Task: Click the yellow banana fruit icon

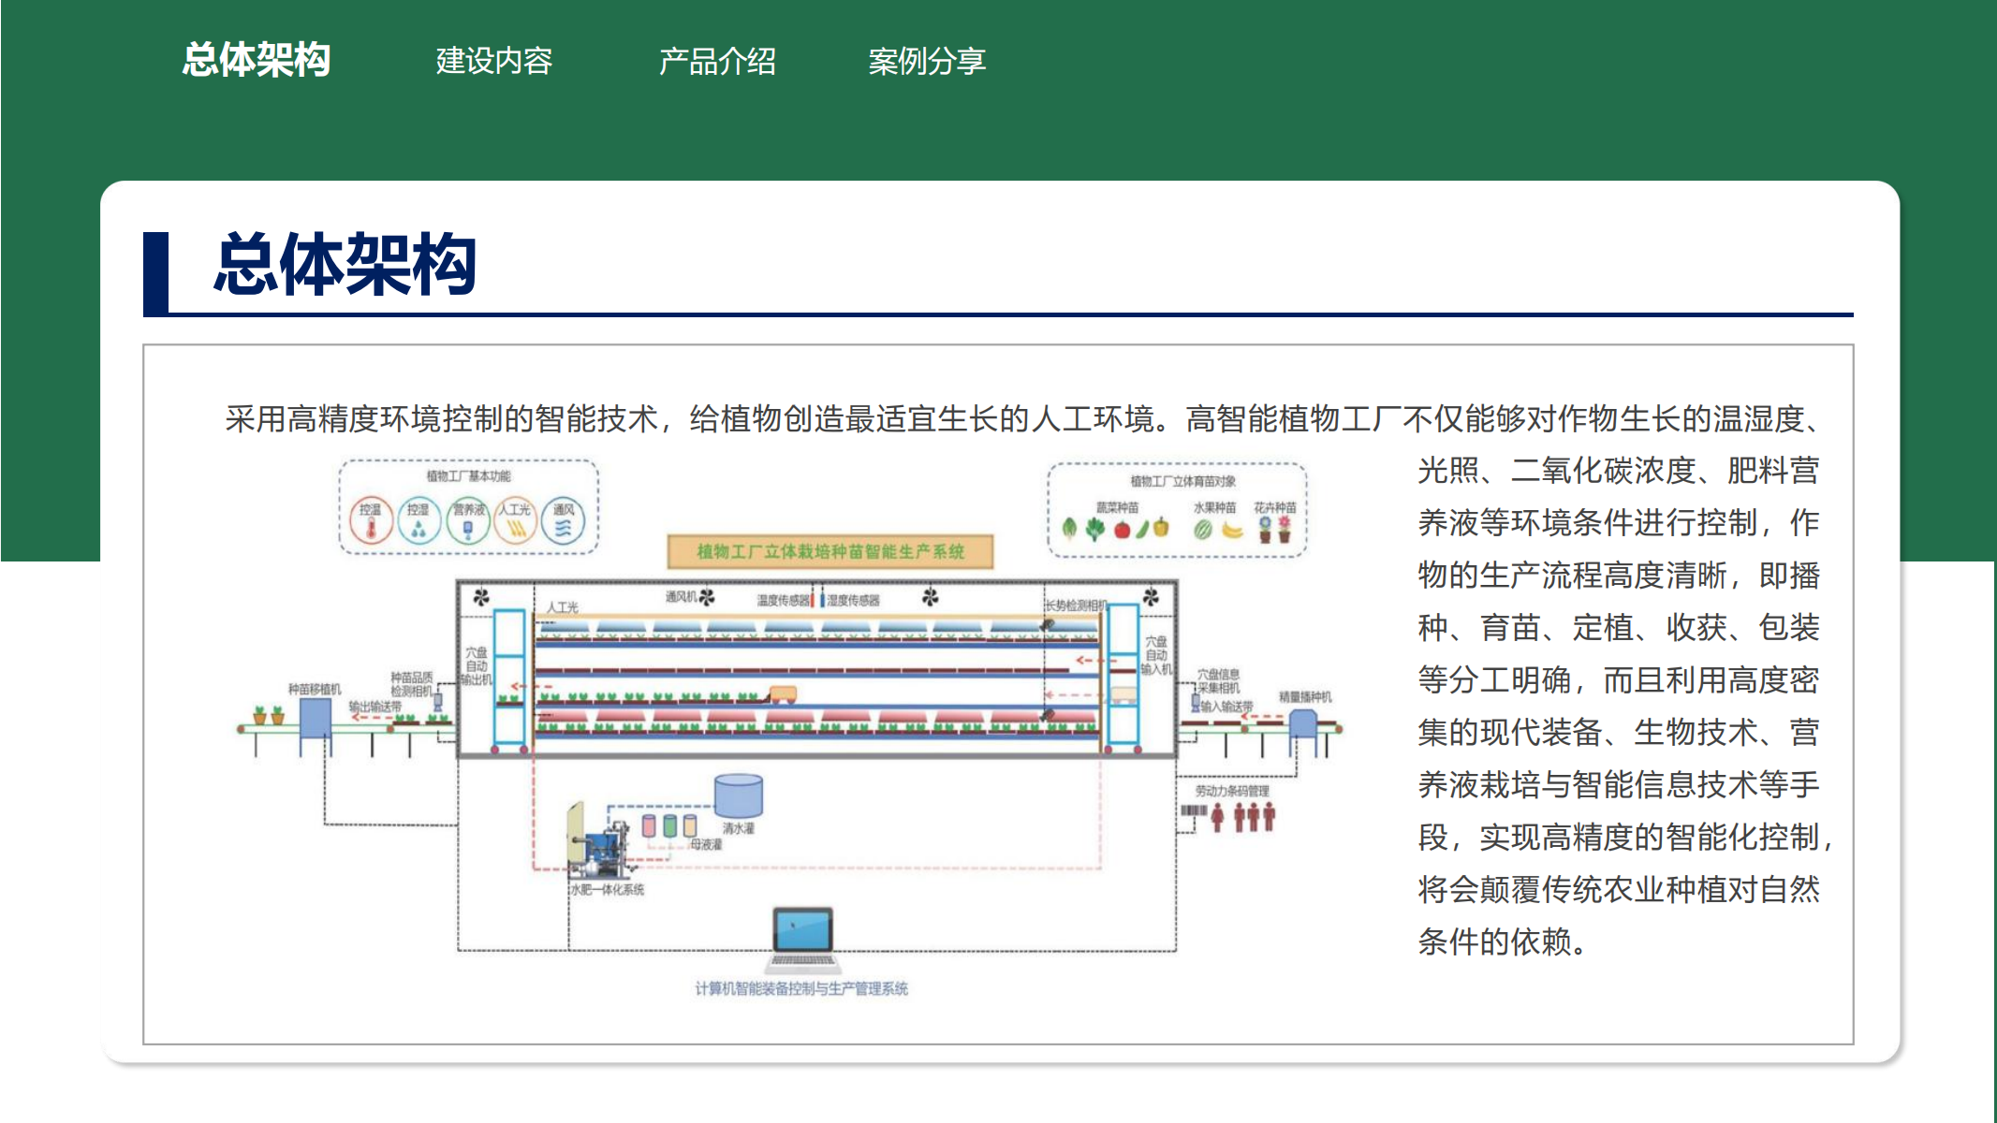Action: 1232,531
